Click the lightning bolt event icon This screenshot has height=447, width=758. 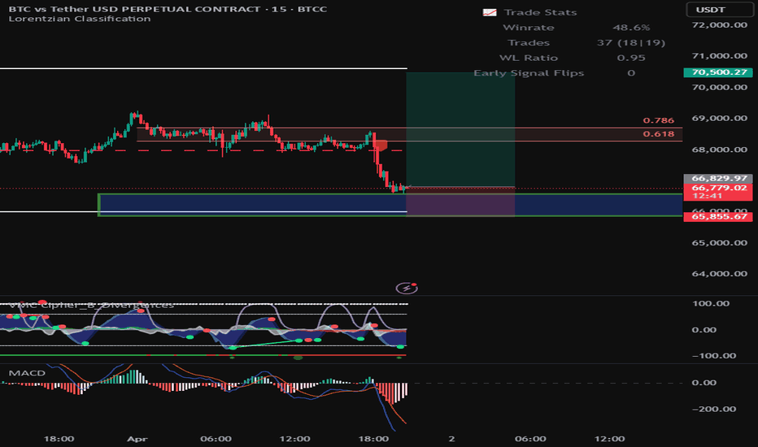tap(406, 287)
